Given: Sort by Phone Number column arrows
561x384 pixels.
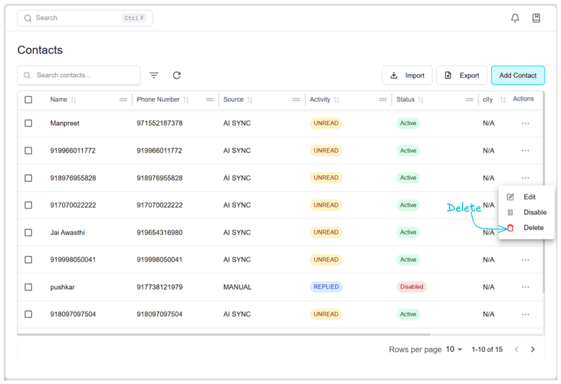Looking at the screenshot, I should [x=186, y=100].
